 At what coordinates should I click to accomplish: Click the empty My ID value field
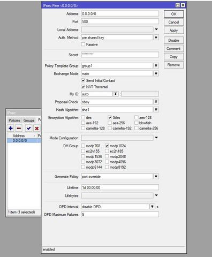tap(140, 94)
